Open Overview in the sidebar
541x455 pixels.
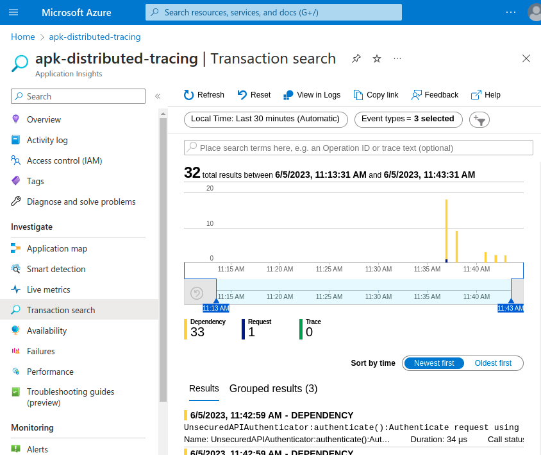click(x=79, y=119)
